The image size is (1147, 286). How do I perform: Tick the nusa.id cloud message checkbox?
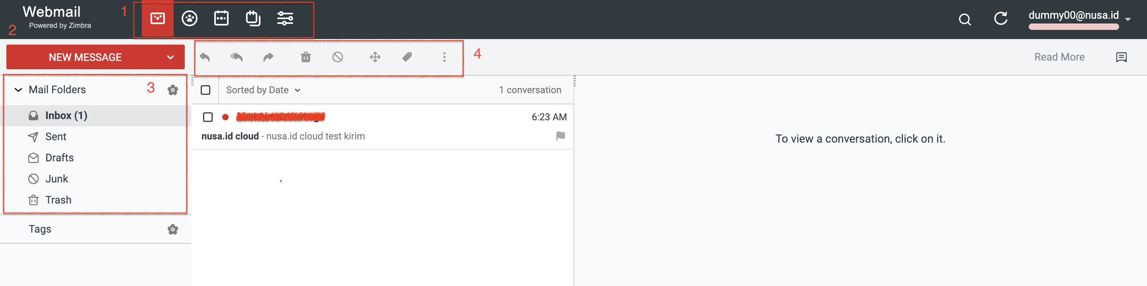(208, 117)
